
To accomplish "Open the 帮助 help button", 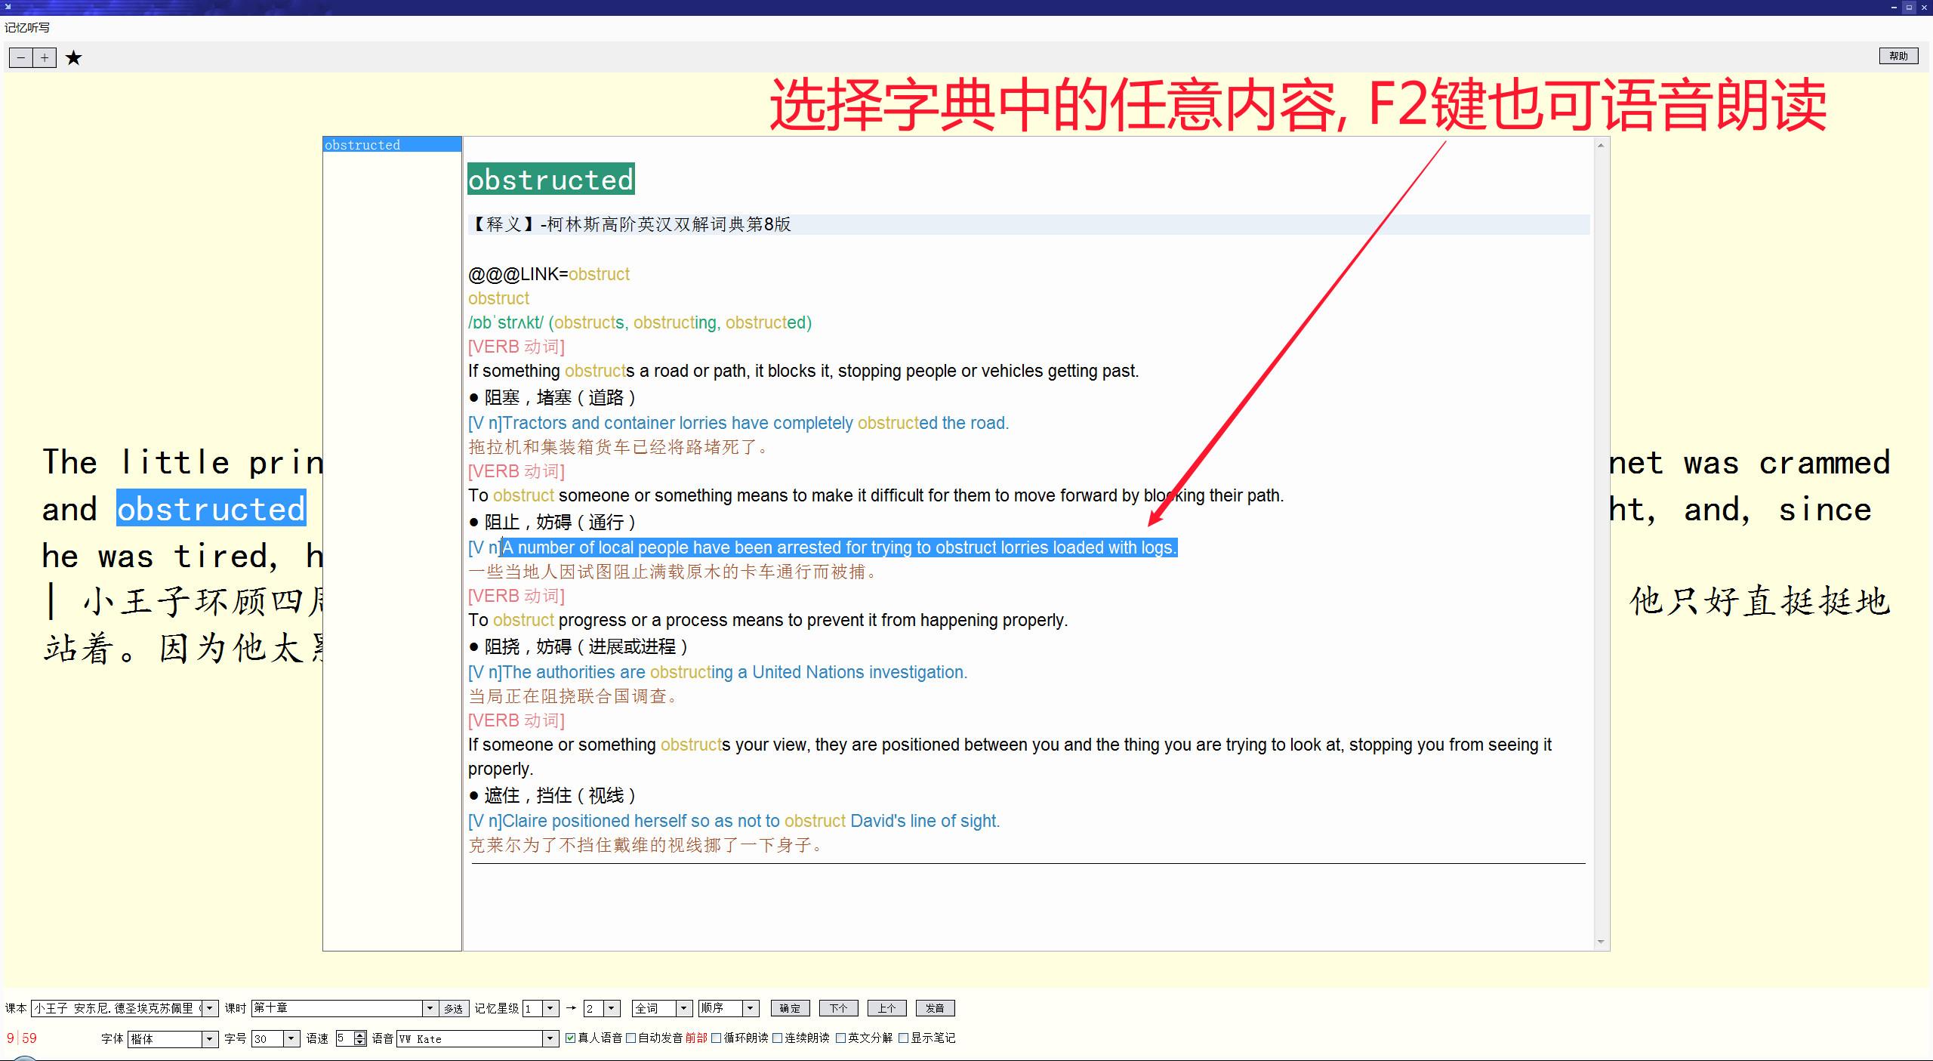I will pos(1898,56).
